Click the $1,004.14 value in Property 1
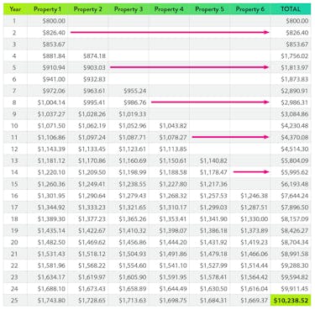 click(51, 102)
